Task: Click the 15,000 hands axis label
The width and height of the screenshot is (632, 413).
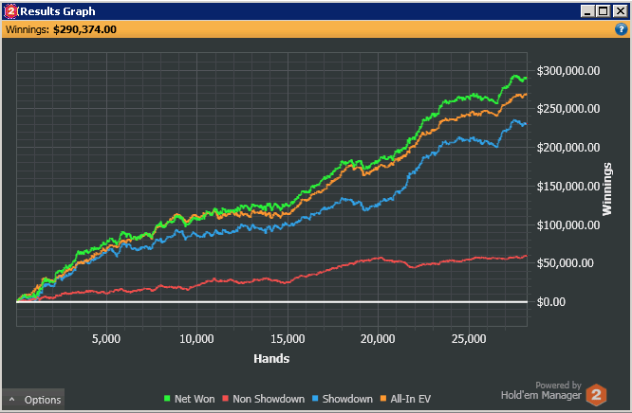Action: [288, 338]
